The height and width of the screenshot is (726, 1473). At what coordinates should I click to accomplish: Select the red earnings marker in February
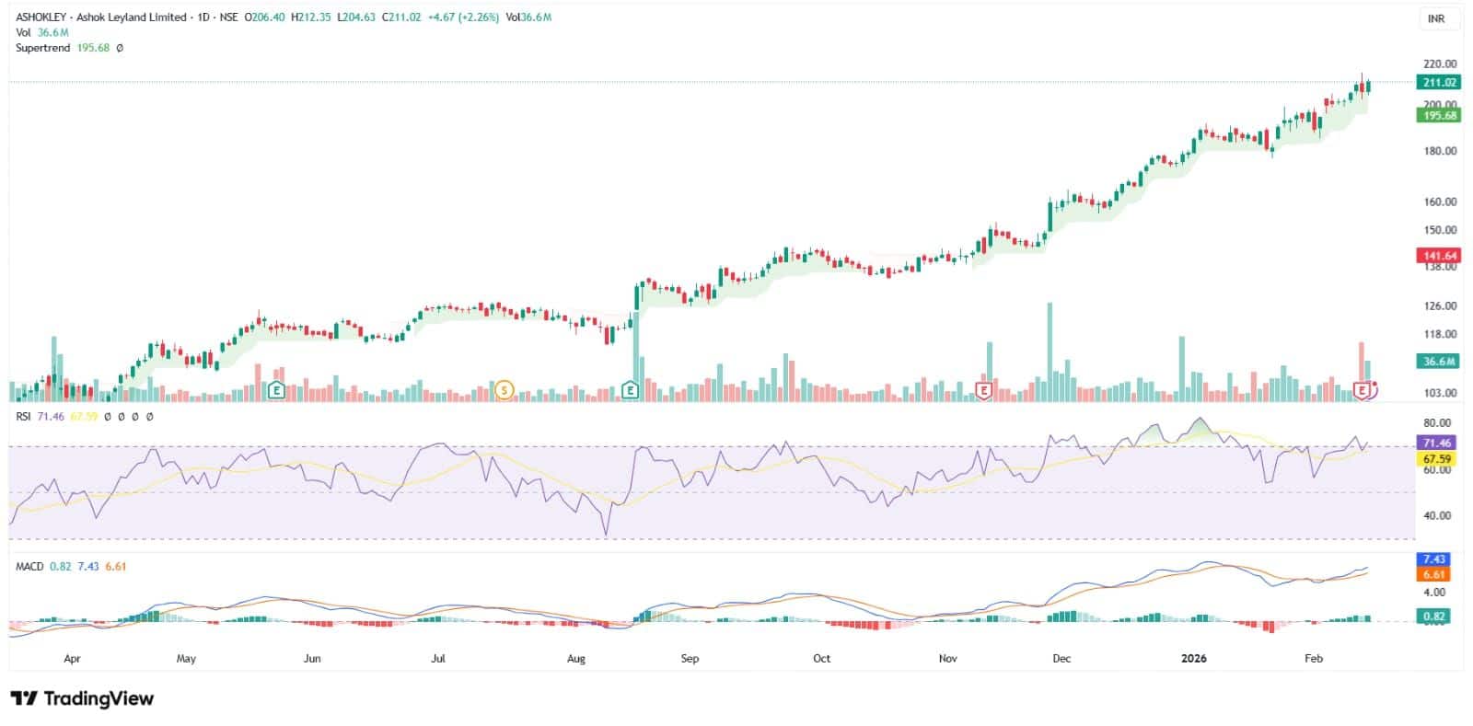pos(1363,390)
